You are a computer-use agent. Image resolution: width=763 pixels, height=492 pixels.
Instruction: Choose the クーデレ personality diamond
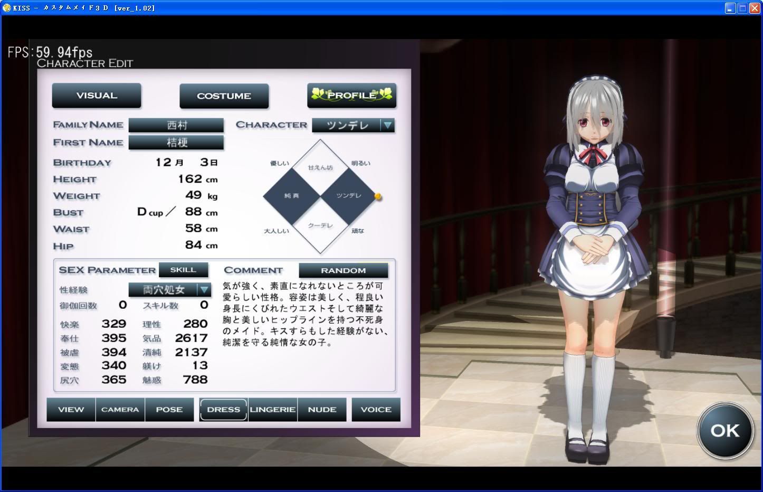click(x=320, y=225)
